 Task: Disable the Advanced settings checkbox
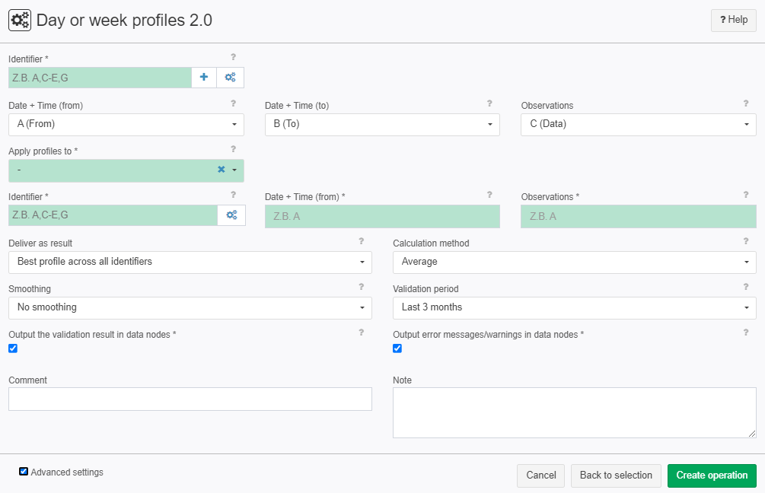tap(24, 472)
